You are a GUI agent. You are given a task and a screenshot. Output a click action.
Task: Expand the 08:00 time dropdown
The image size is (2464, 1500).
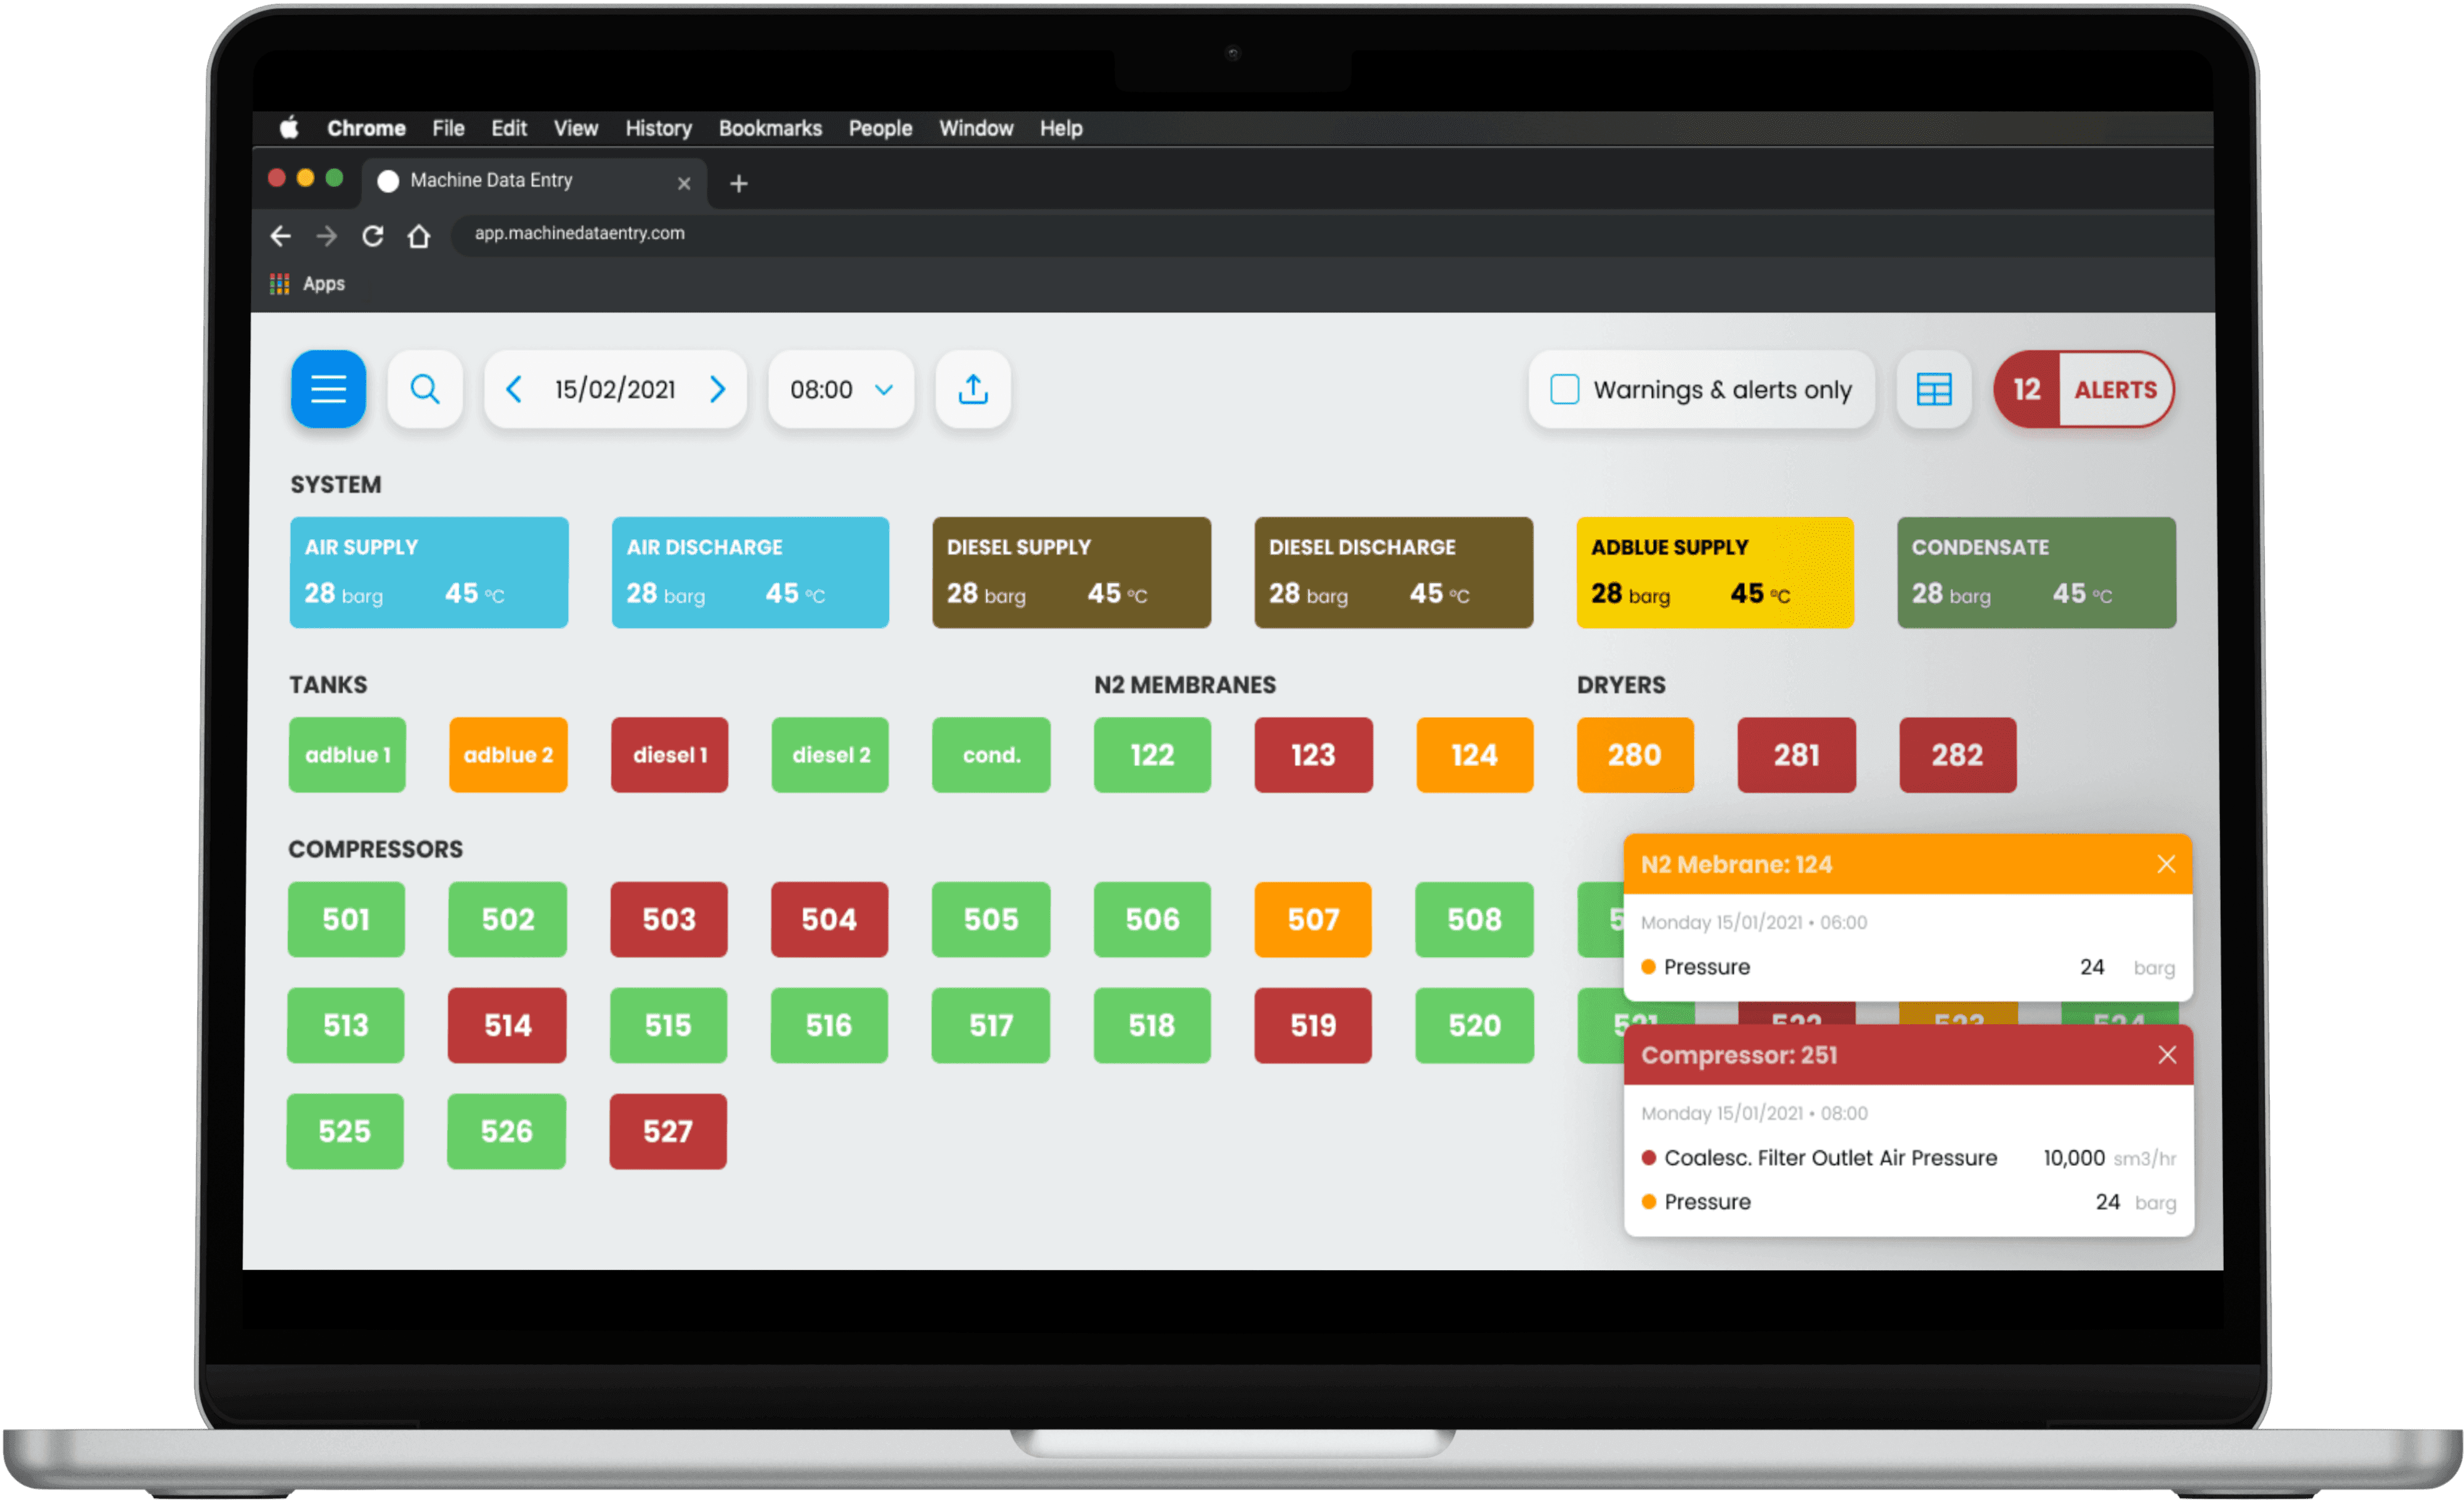(840, 389)
